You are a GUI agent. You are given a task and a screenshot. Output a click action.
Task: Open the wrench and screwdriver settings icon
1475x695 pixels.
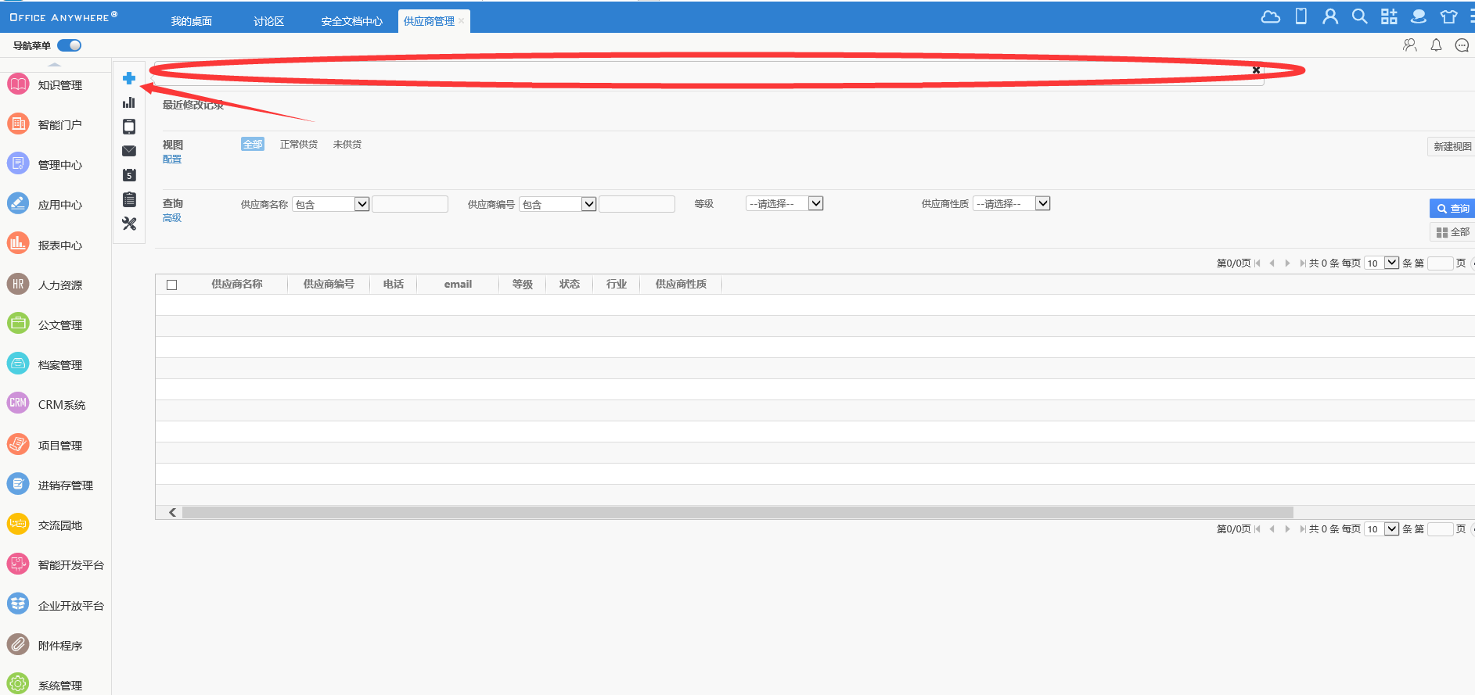[x=129, y=224]
